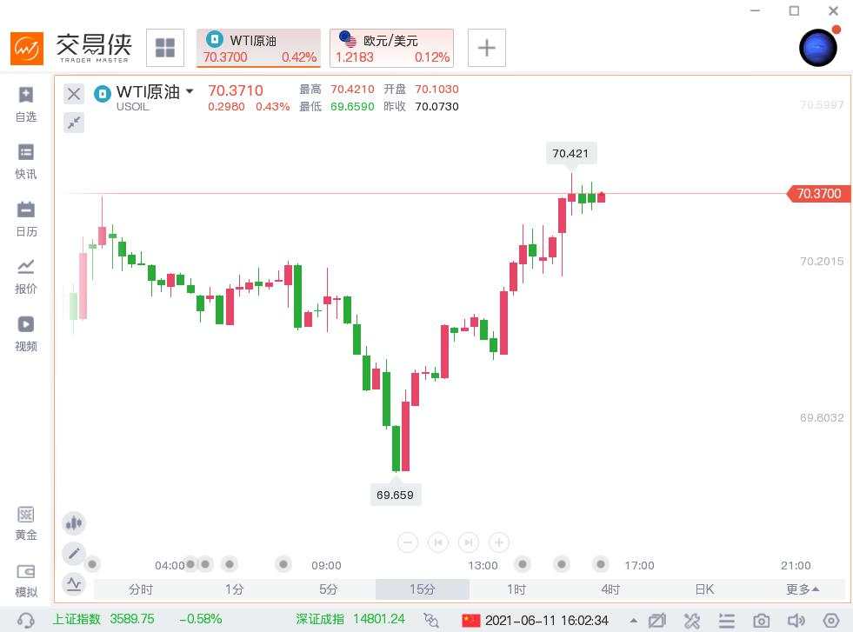Click the network connection plug icon
The width and height of the screenshot is (853, 632).
tap(431, 620)
